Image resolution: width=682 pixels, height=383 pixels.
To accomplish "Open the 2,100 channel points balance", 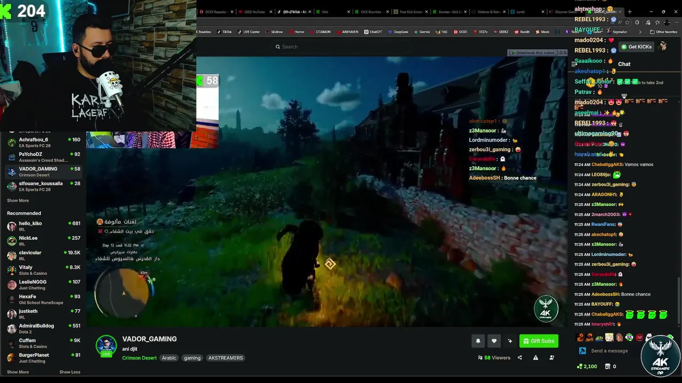I will pos(587,366).
